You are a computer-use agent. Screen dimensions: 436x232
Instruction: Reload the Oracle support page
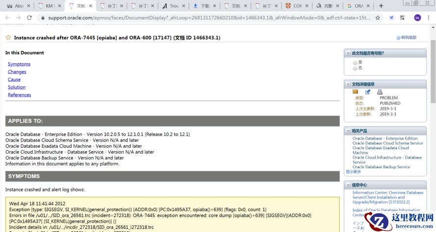pos(29,18)
